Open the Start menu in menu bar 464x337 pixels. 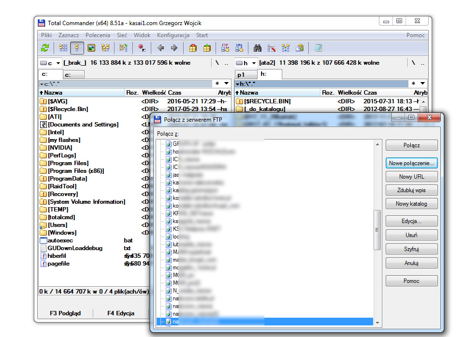(202, 35)
